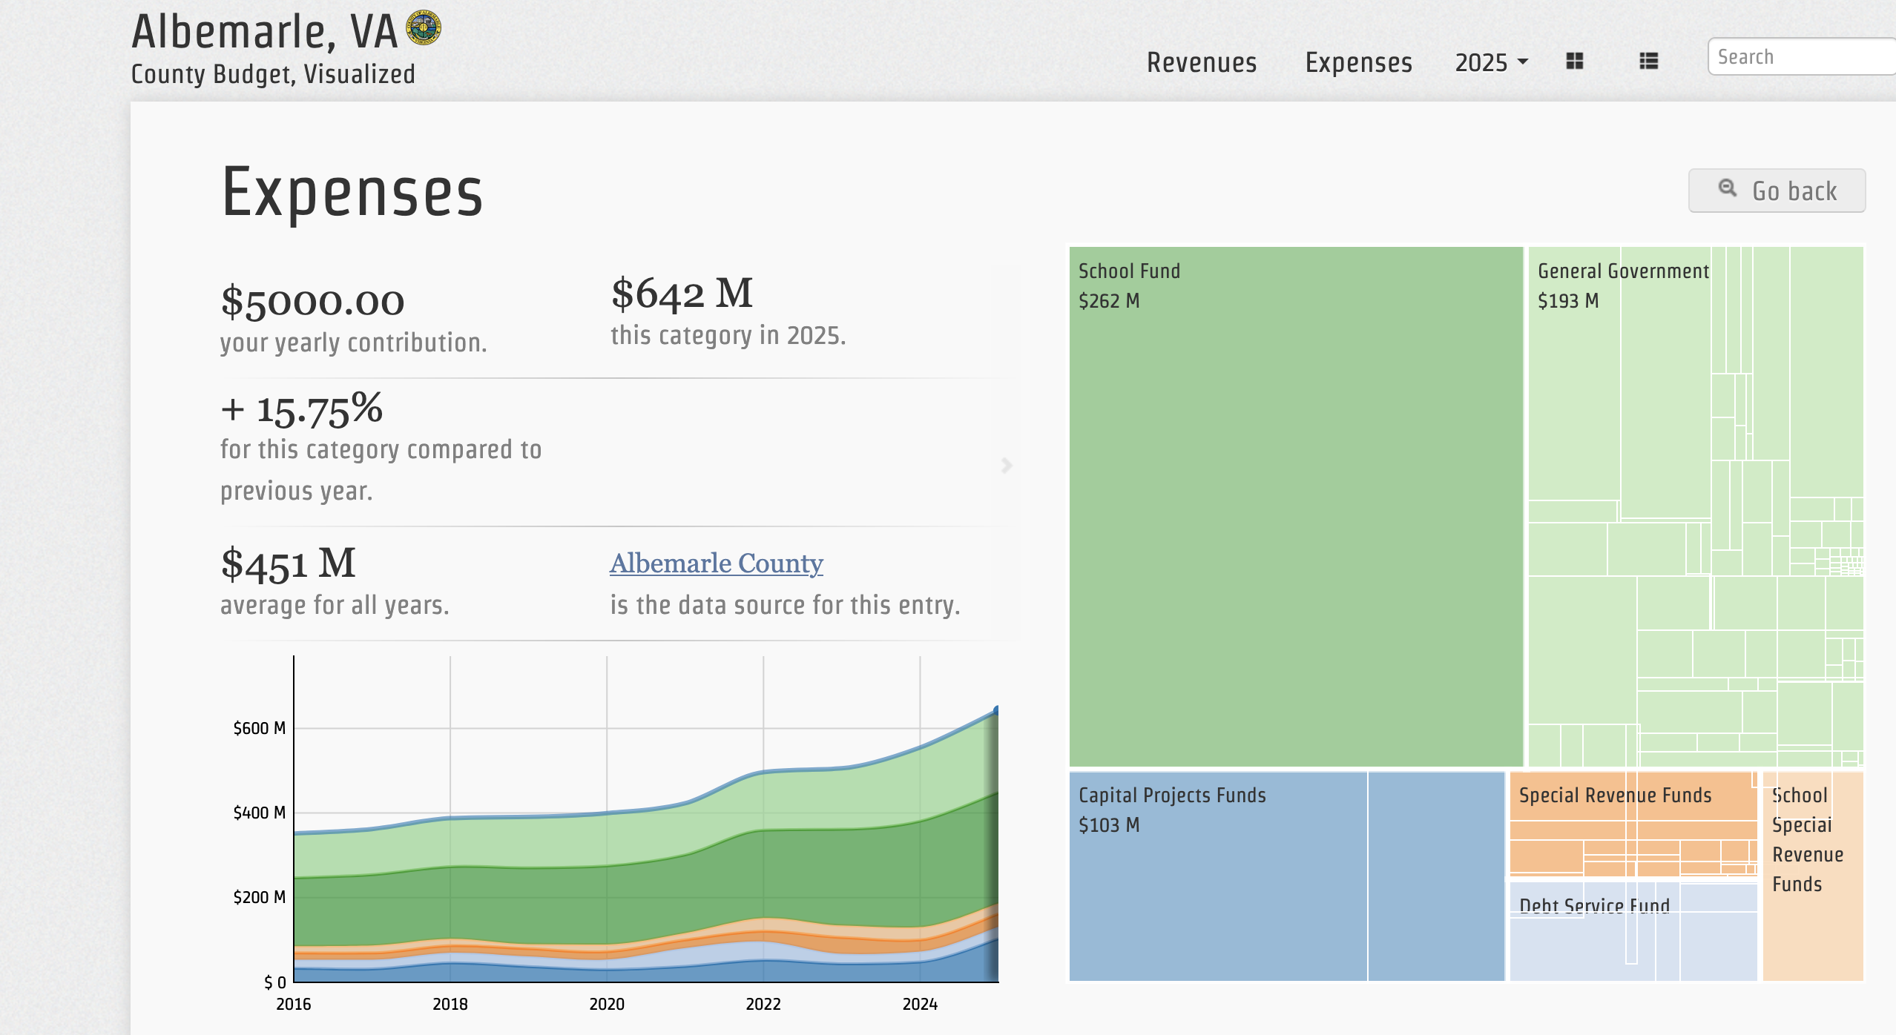Screen dimensions: 1896x1035
Task: Select the School Special Revenue Funds block
Action: tap(1813, 876)
